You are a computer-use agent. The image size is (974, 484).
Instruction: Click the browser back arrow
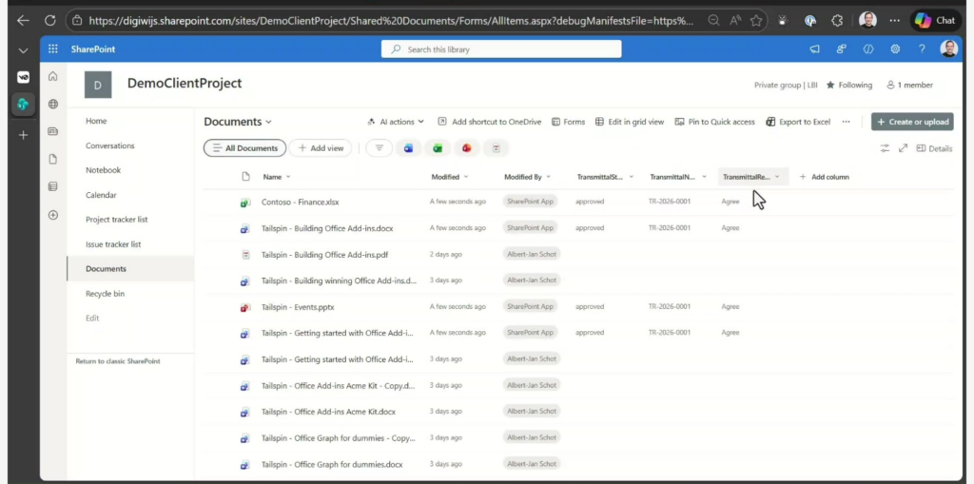coord(23,21)
